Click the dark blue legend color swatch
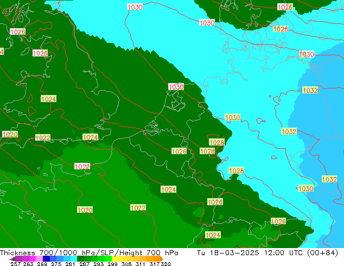Viewport: 344px width, 266px height. 46,258
